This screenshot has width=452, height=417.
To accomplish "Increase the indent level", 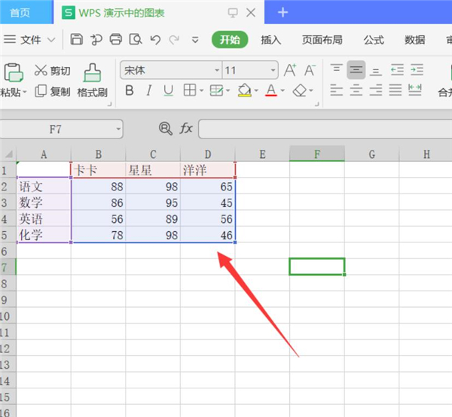I will click(417, 70).
